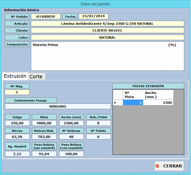This screenshot has width=191, height=175.
Task: Click the red icon on CERRAR button
Action: click(158, 166)
